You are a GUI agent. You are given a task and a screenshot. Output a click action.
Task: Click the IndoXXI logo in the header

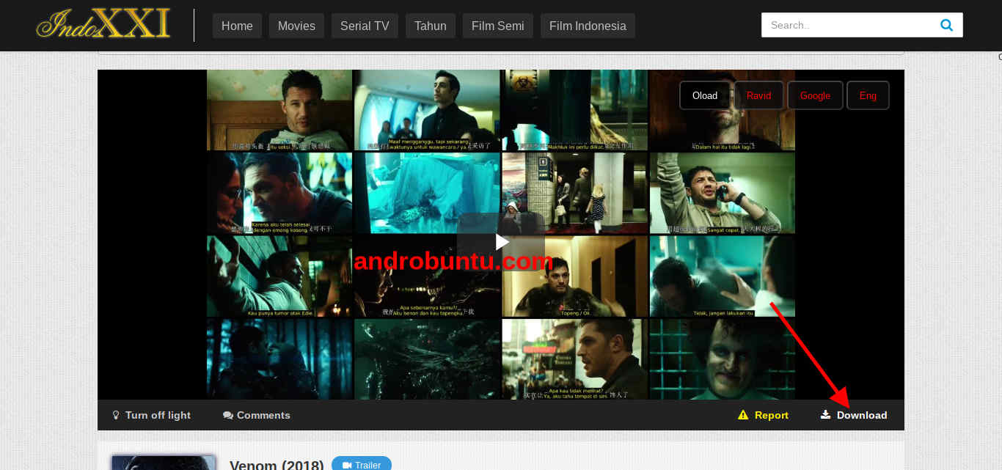[x=102, y=24]
